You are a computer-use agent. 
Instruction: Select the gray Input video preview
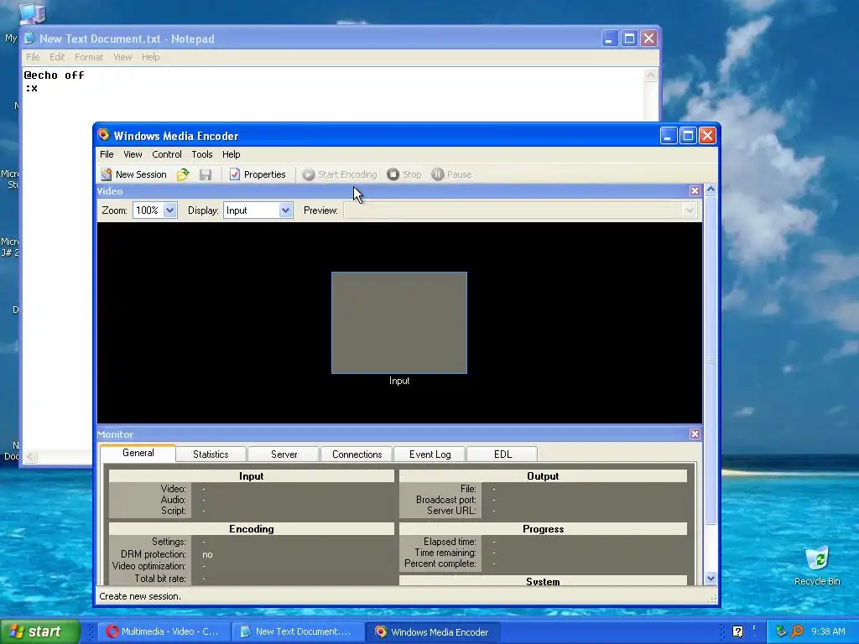coord(399,323)
